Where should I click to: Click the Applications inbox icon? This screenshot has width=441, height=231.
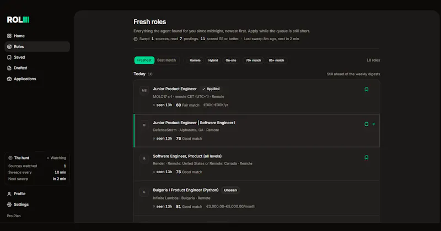point(9,79)
